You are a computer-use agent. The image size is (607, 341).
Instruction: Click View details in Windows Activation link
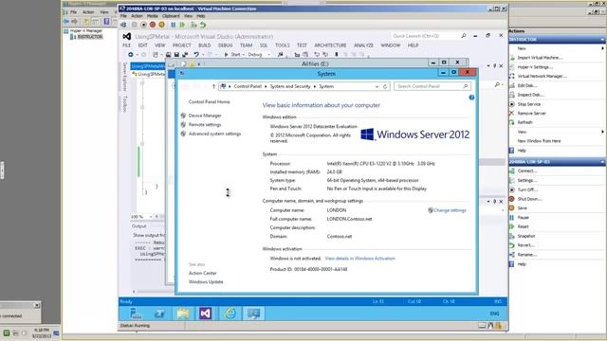[x=360, y=259]
